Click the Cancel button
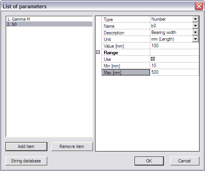Image resolution: width=205 pixels, height=171 pixels. (x=185, y=161)
